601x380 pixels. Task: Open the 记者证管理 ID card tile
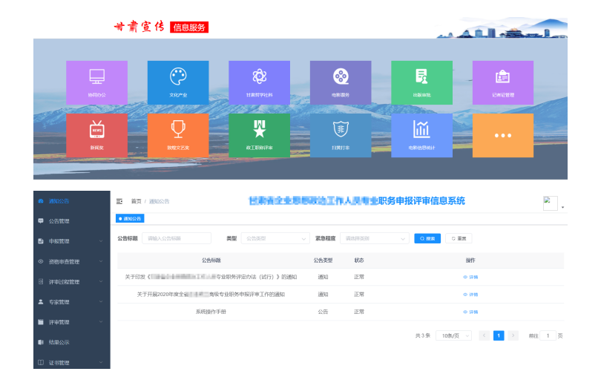click(502, 82)
